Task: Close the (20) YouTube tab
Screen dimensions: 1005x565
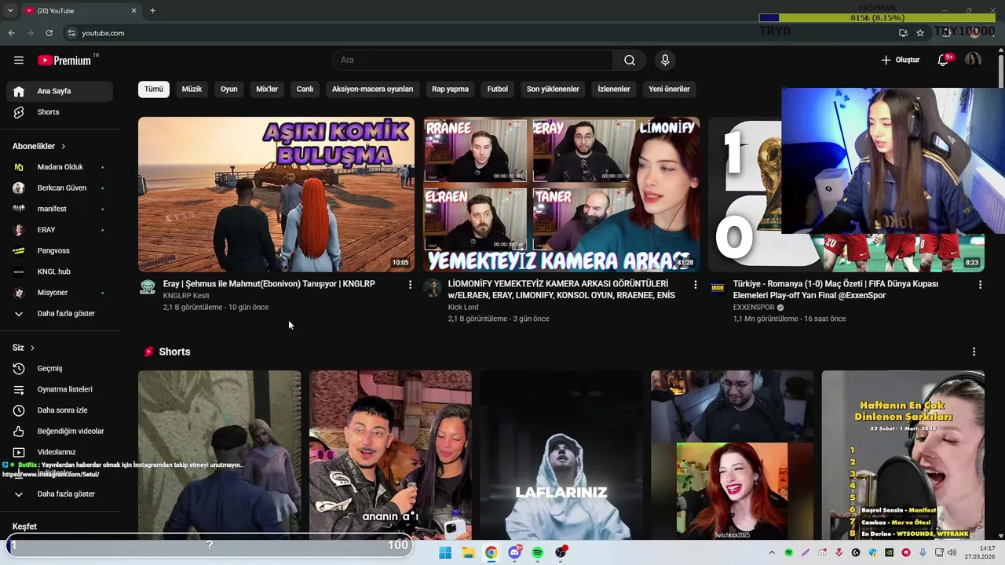Action: point(133,11)
